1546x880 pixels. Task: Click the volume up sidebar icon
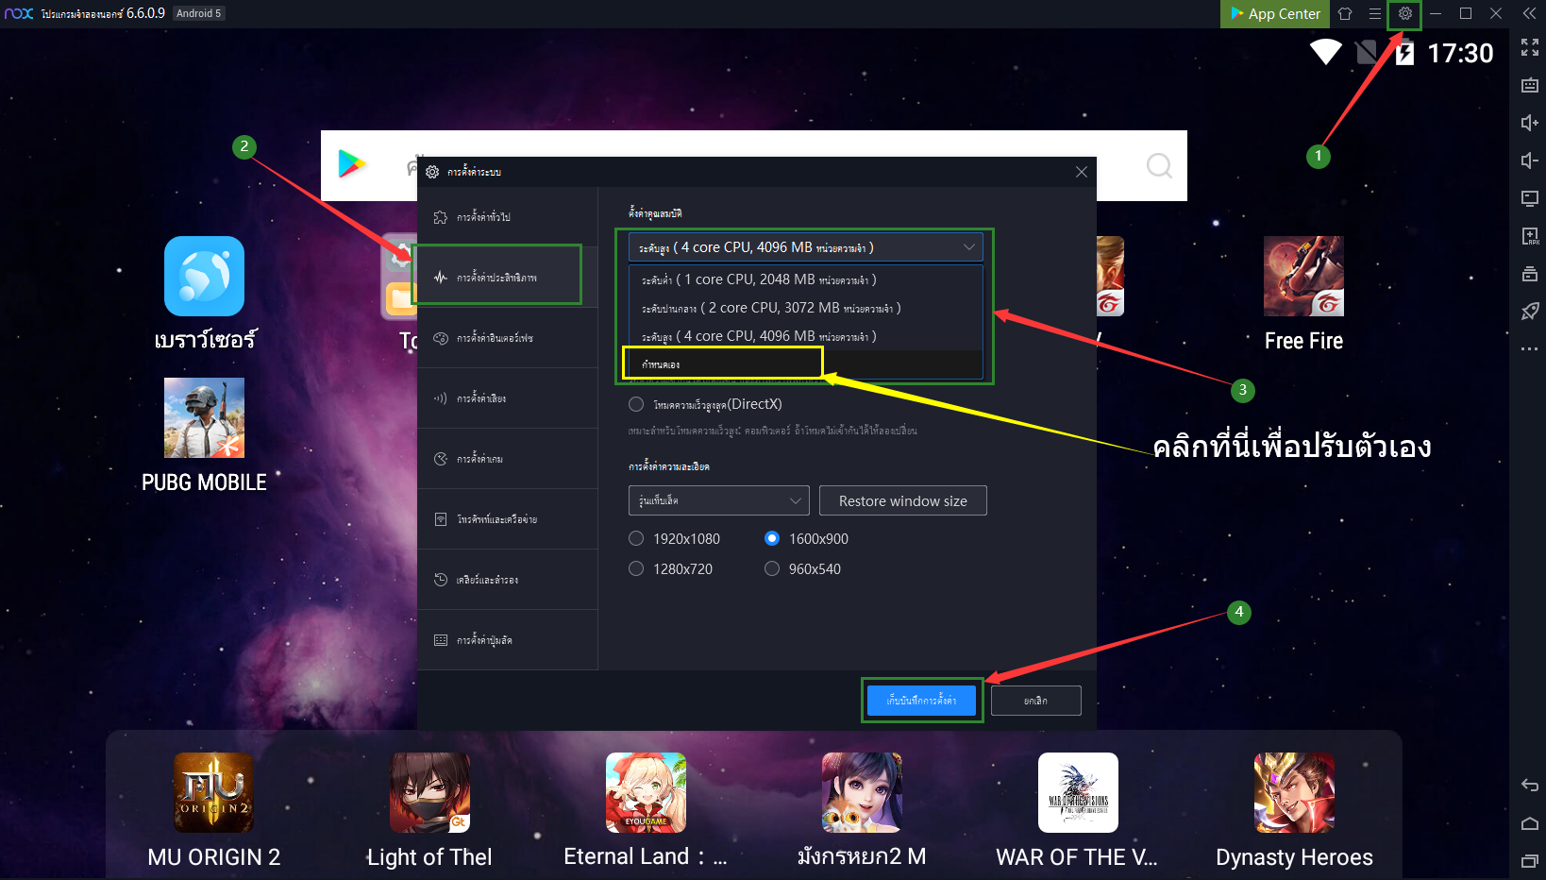point(1529,123)
